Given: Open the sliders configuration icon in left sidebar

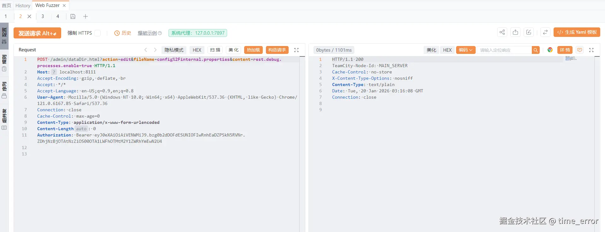Looking at the screenshot, I should (4, 41).
